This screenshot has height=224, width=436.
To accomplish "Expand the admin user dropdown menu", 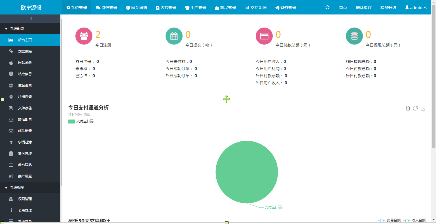I will (416, 8).
